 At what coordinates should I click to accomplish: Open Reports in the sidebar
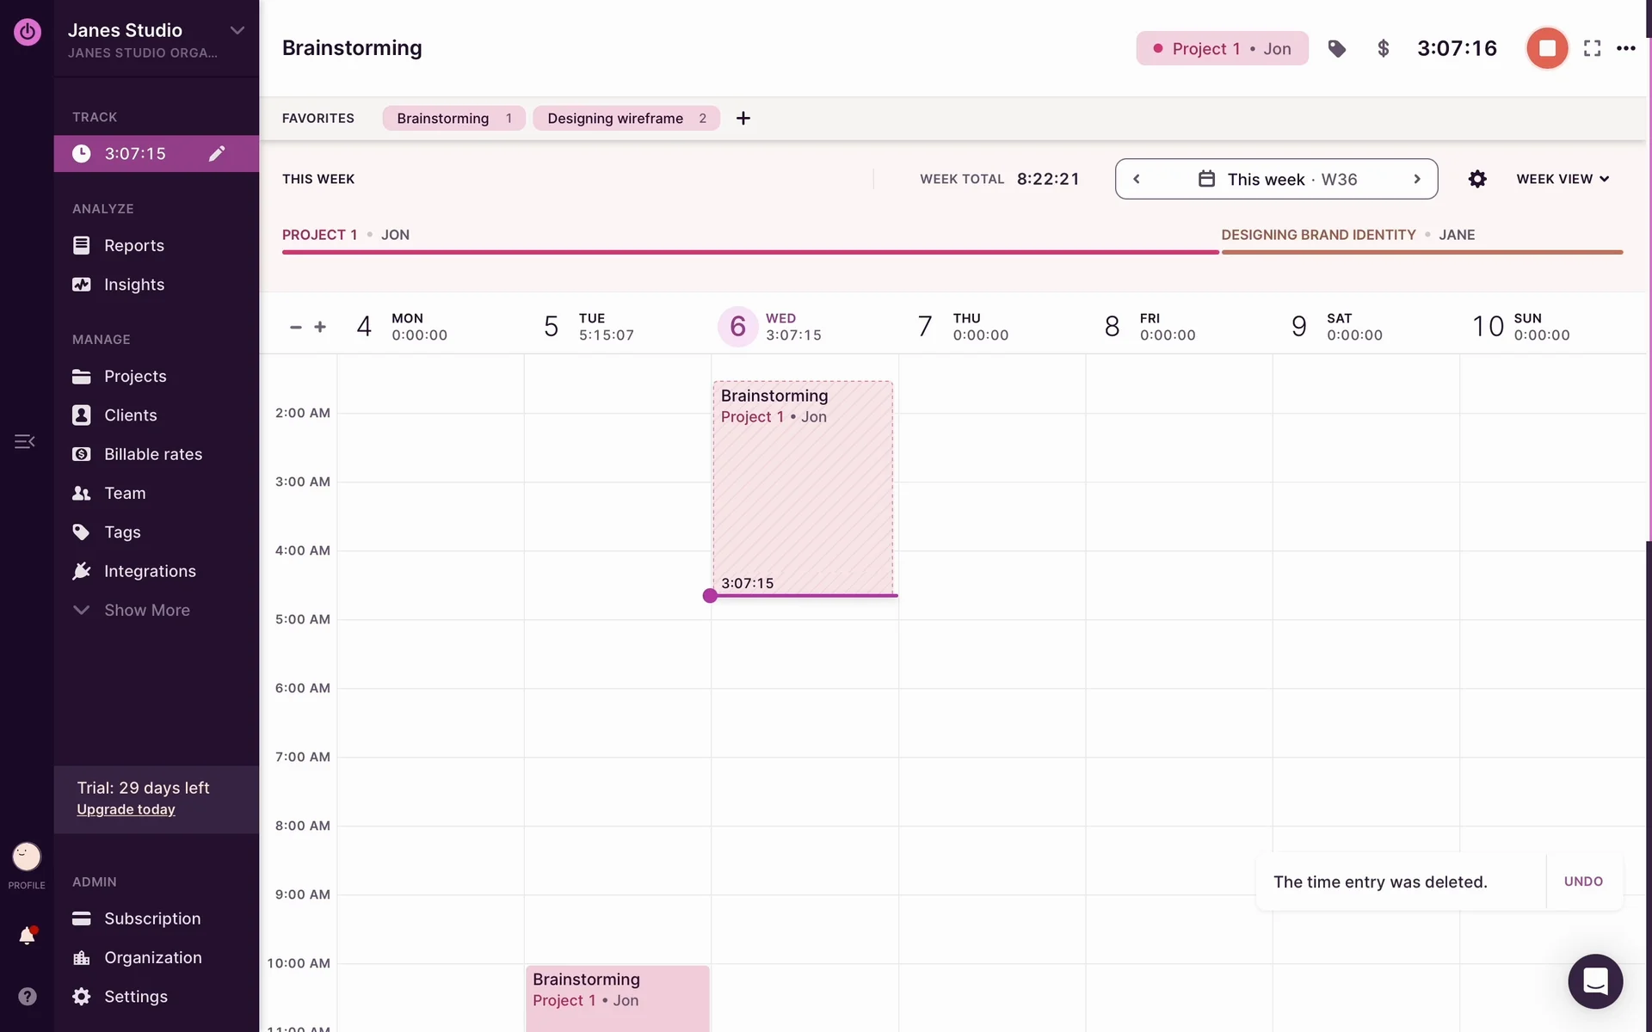coord(133,245)
